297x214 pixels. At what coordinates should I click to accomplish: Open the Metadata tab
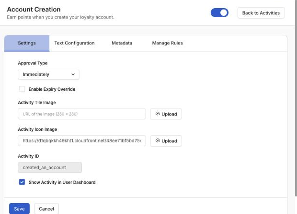[x=122, y=43]
